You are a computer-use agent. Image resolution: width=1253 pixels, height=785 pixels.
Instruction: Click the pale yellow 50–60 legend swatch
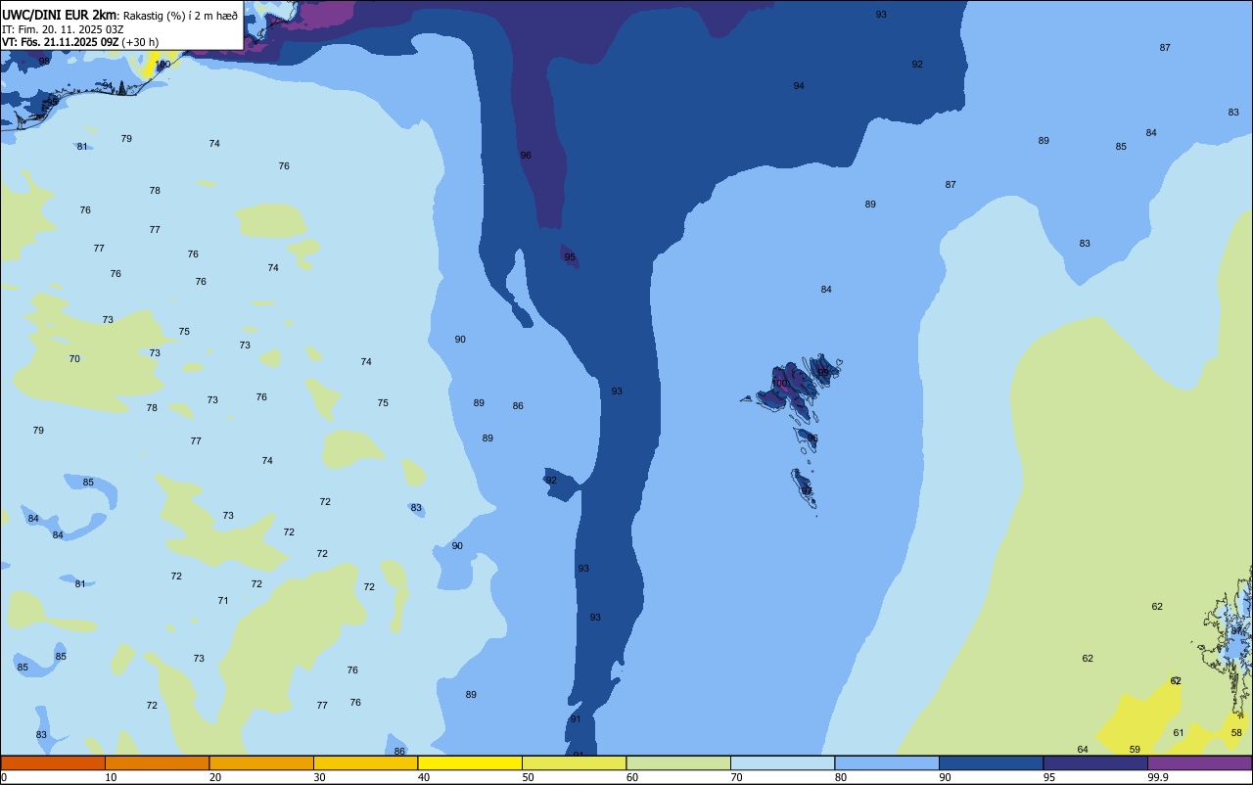pyautogui.click(x=574, y=762)
